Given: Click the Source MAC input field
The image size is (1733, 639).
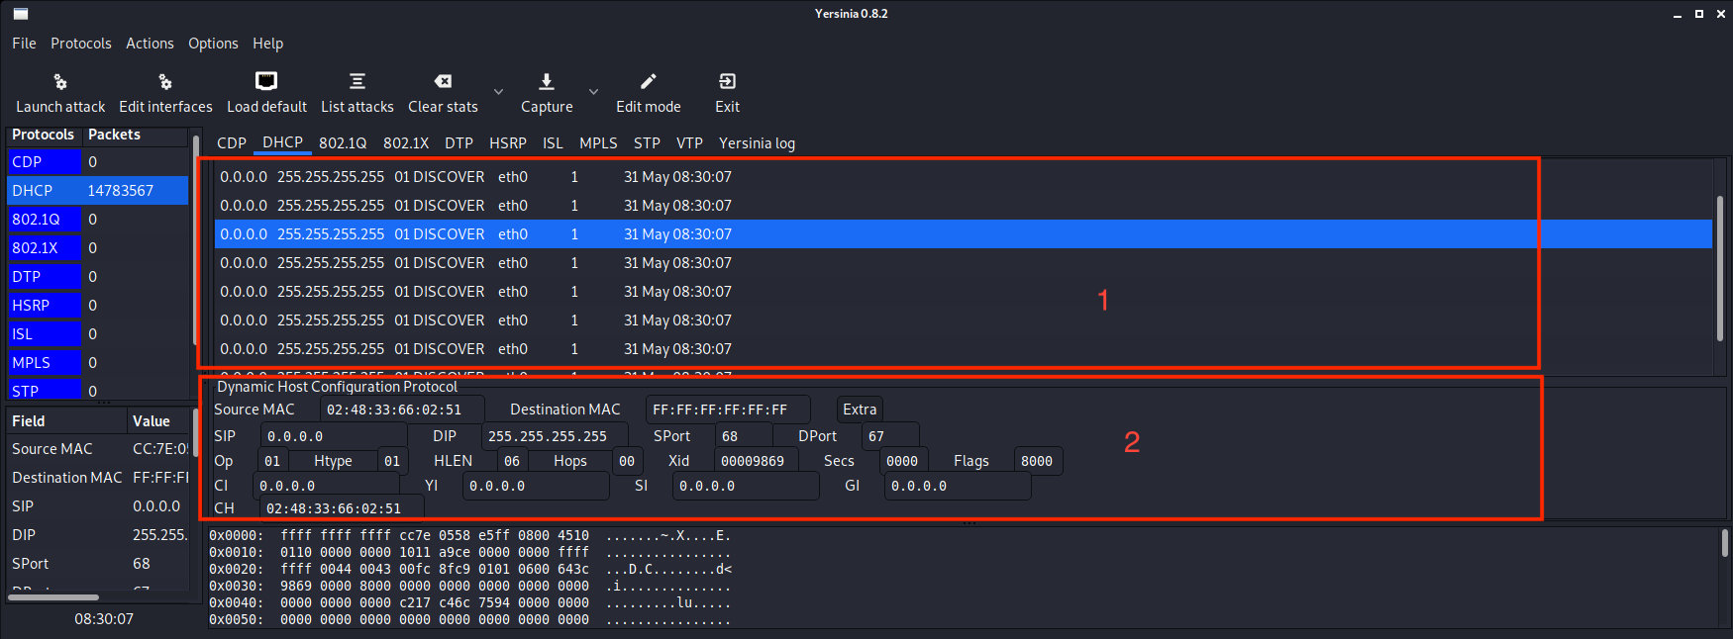Looking at the screenshot, I should (x=403, y=410).
